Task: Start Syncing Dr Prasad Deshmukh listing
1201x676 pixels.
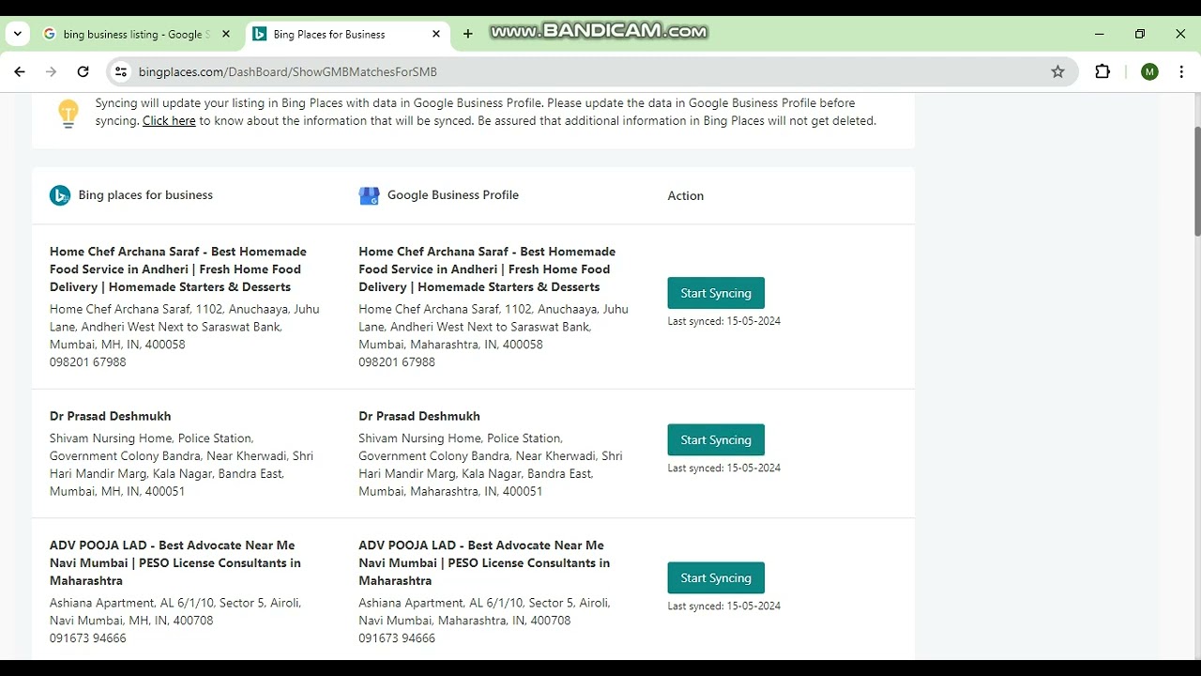Action: [716, 439]
